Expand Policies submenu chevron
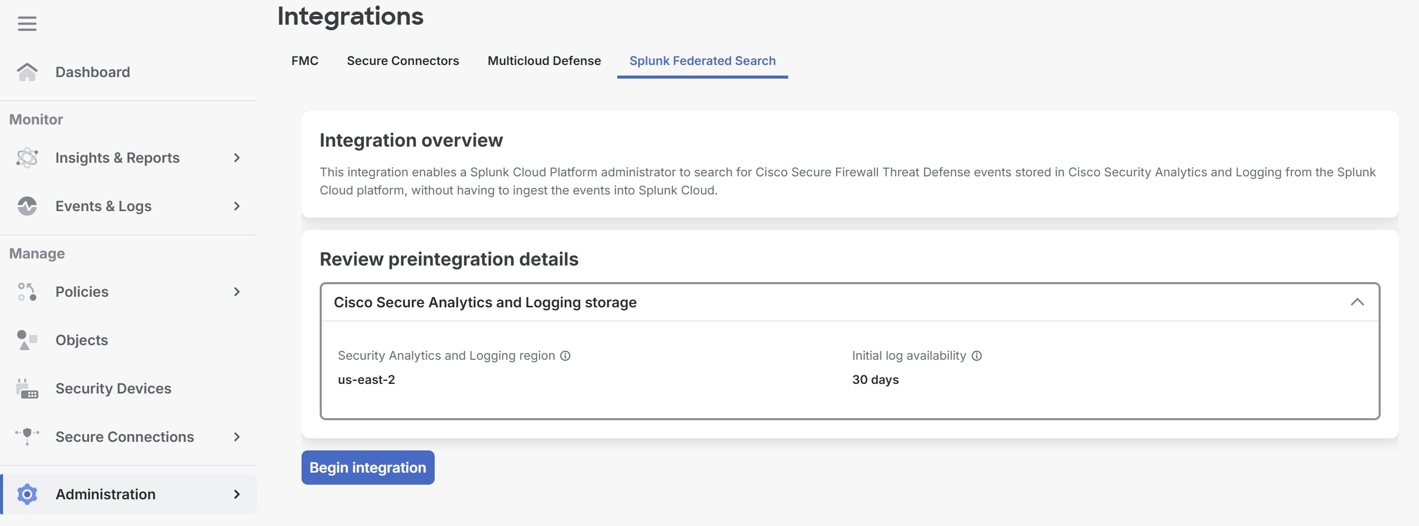The height and width of the screenshot is (526, 1419). click(x=237, y=292)
